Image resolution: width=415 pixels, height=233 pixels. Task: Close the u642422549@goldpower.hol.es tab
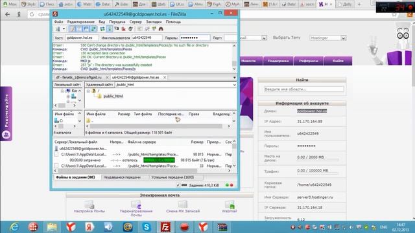point(165,78)
